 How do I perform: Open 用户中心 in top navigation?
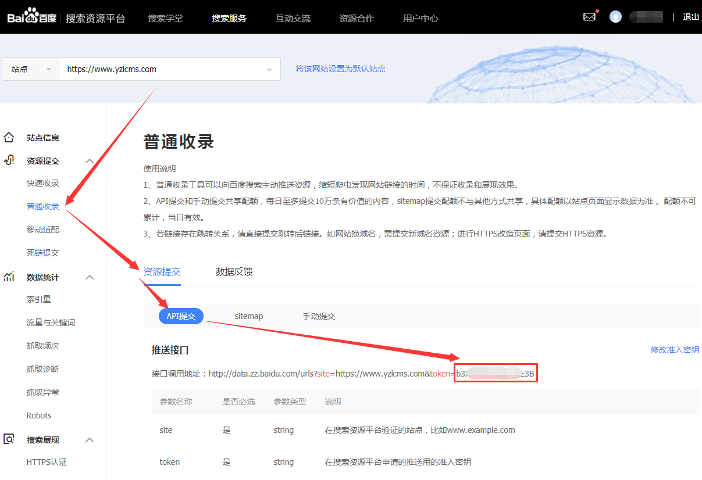tap(421, 18)
